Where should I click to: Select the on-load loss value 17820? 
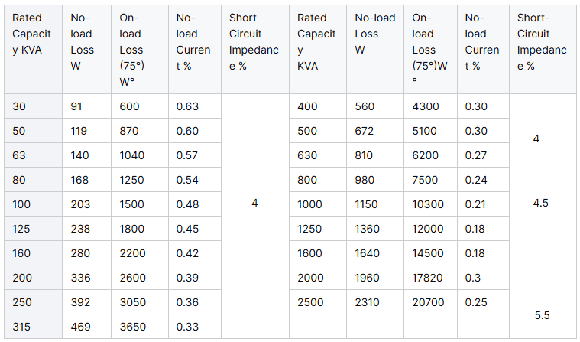tap(428, 278)
